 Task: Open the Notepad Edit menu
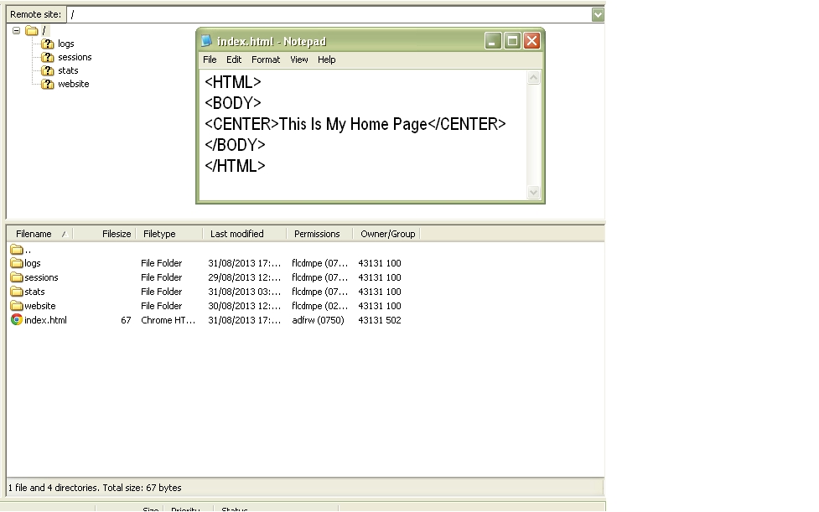234,59
